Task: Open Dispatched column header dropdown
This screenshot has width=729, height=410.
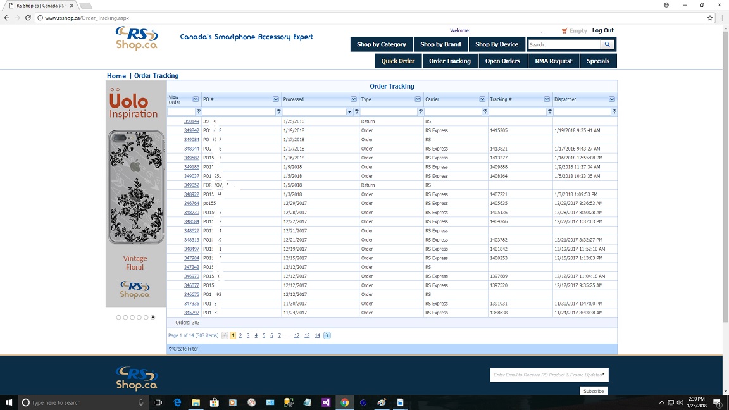Action: pos(612,99)
